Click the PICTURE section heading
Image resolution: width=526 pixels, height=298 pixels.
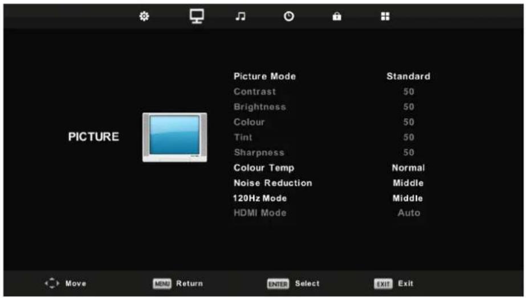93,137
